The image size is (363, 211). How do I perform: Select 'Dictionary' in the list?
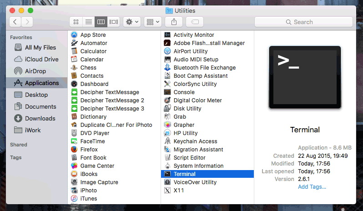(114, 116)
